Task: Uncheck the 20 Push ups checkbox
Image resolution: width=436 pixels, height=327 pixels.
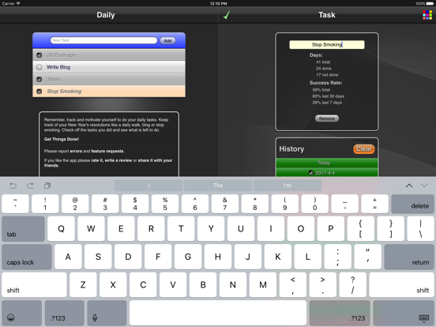Action: tap(39, 55)
